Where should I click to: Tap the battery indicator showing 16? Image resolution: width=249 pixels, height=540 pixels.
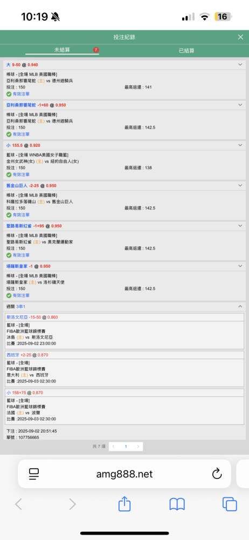pos(223,17)
